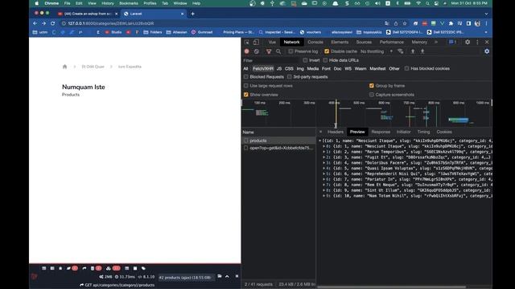
Task: Open the debugbar folder icon
Action: pyautogui.click(x=220, y=276)
